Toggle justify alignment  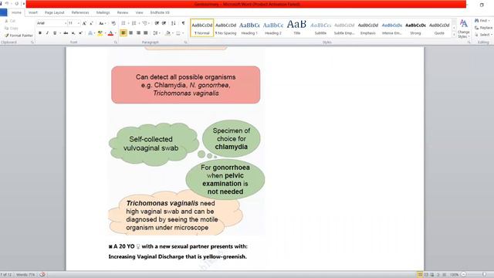(146, 32)
